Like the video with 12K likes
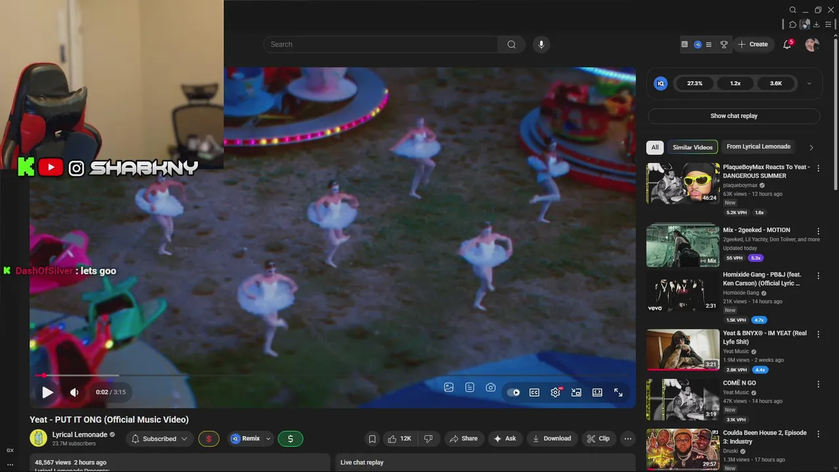 click(x=399, y=439)
